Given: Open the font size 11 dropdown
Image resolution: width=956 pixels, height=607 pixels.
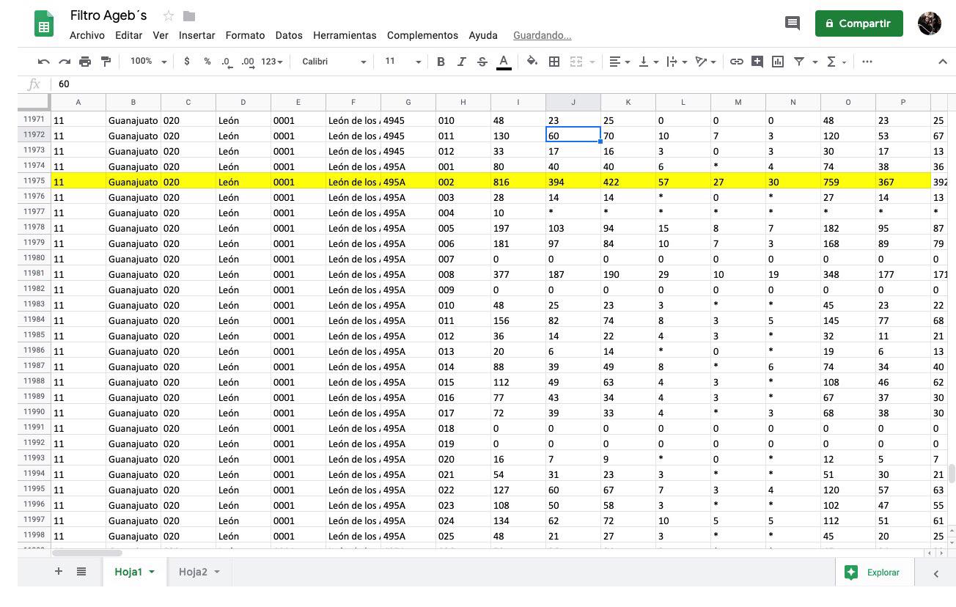Looking at the screenshot, I should coord(402,62).
